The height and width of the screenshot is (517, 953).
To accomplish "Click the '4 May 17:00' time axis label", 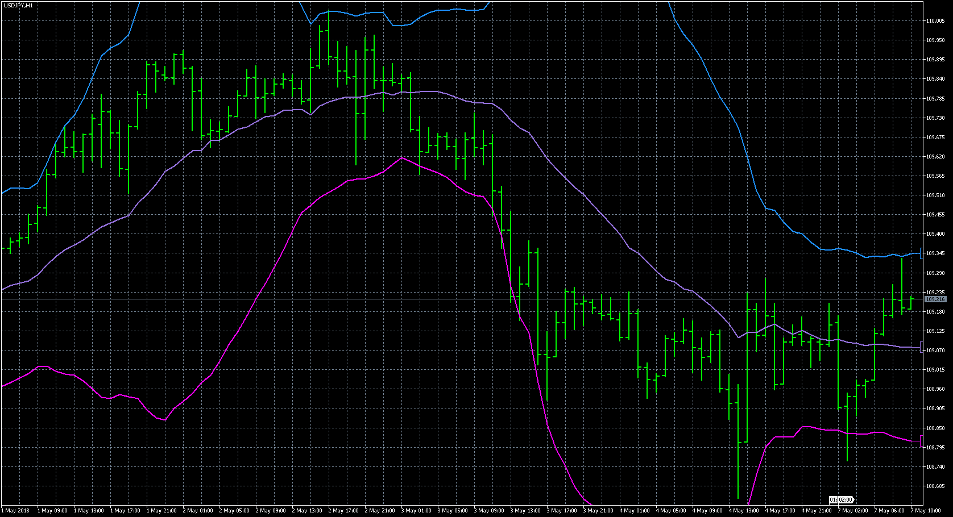I will [x=780, y=511].
